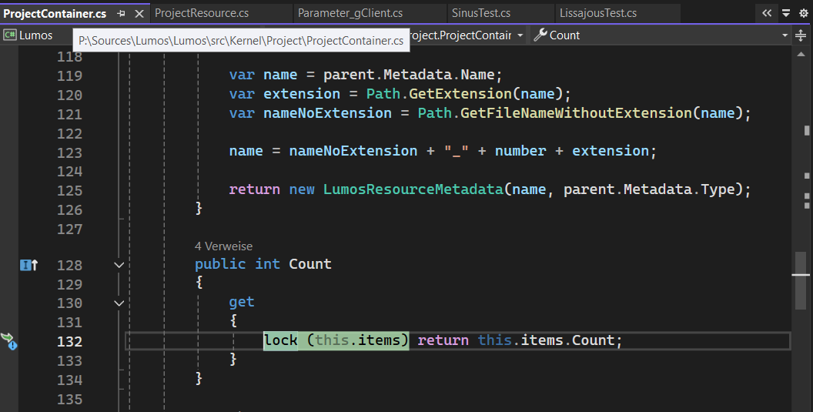Click the vertical scrollbar position marker
Image resolution: width=813 pixels, height=412 pixels.
tap(801, 274)
